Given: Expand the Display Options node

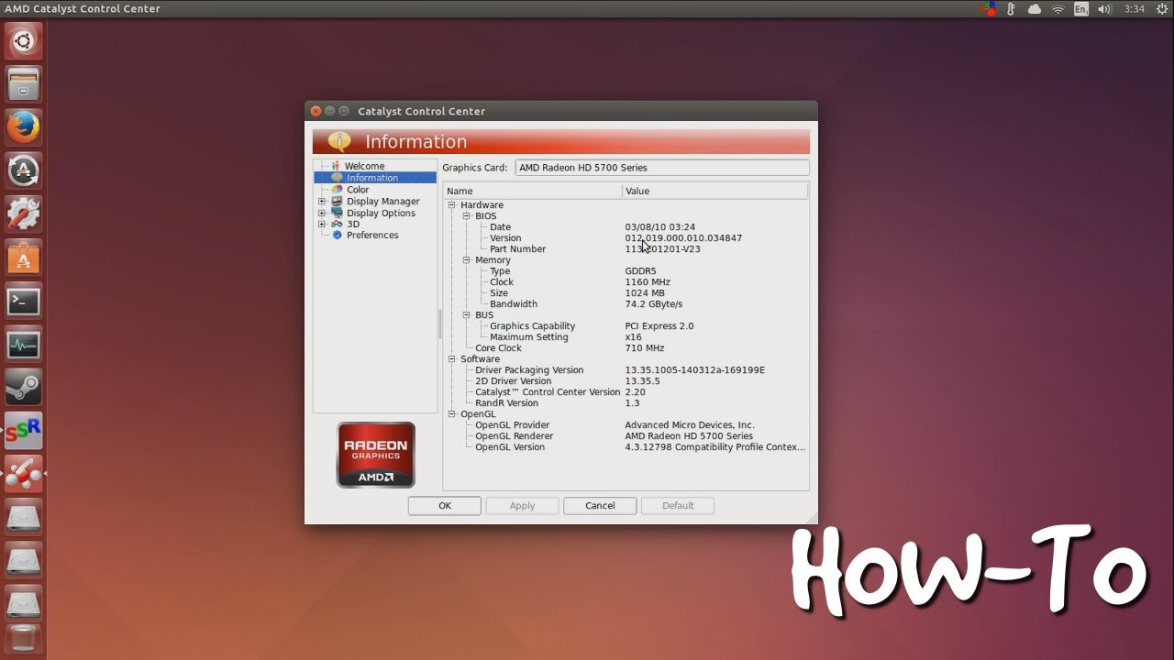Looking at the screenshot, I should pos(322,213).
